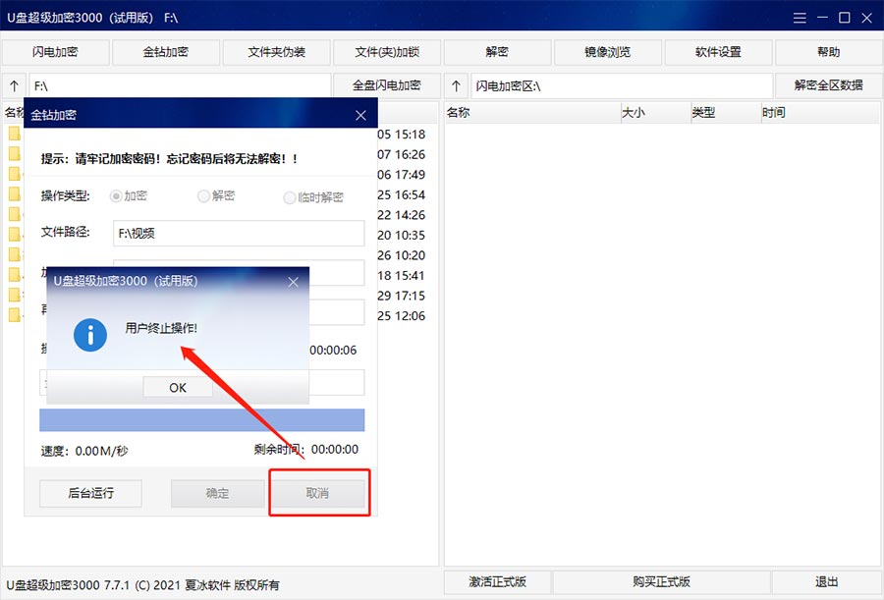The height and width of the screenshot is (600, 884).
Task: Click the 退出 button
Action: point(826,582)
